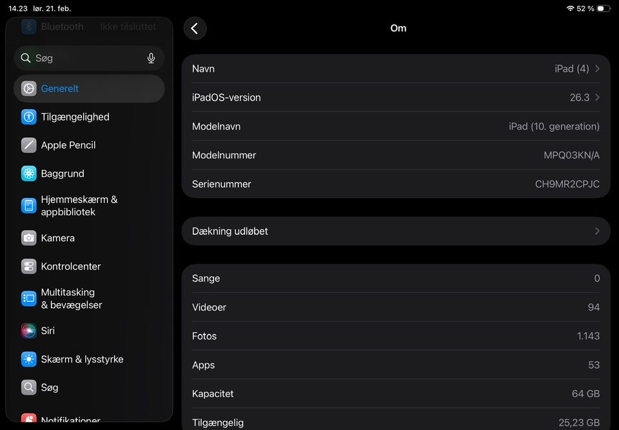Open Baggrund wallpaper icon
The height and width of the screenshot is (430, 619).
(29, 173)
